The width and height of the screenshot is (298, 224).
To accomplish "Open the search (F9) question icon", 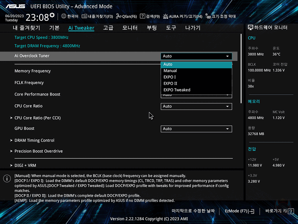I will click(142, 16).
